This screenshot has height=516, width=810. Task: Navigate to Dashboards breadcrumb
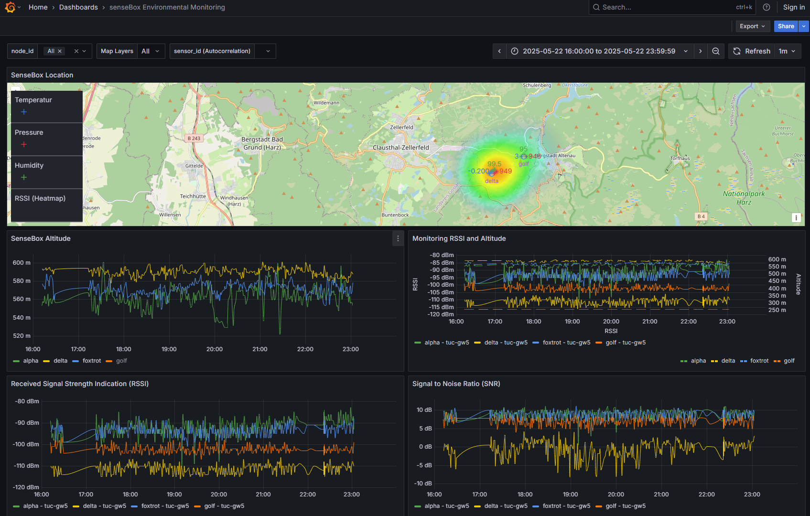tap(78, 7)
